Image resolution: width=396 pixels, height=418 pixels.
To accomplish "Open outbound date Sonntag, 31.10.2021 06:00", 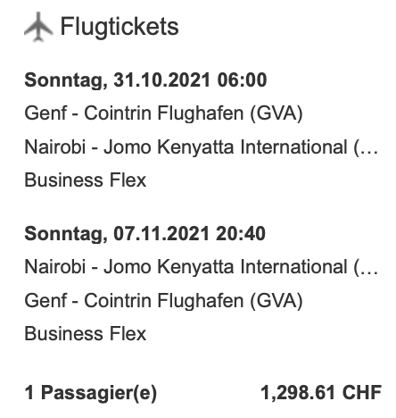I will [145, 80].
